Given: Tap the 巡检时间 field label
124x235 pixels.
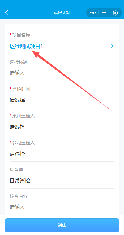Looking at the screenshot, I should (x=21, y=89).
